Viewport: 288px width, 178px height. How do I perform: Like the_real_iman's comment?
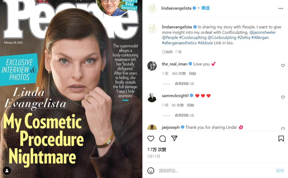click(x=283, y=66)
